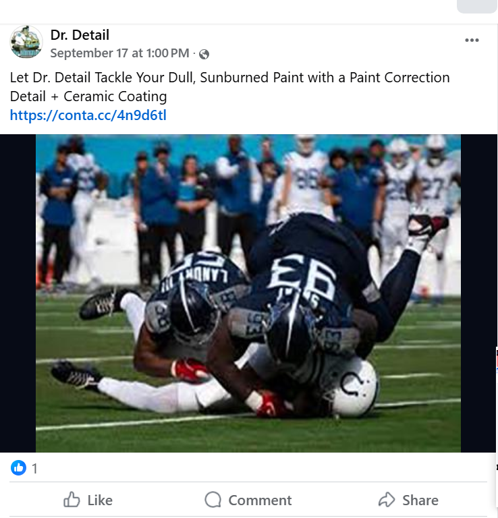498x518 pixels.
Task: Select the Comment button label
Action: tap(260, 500)
